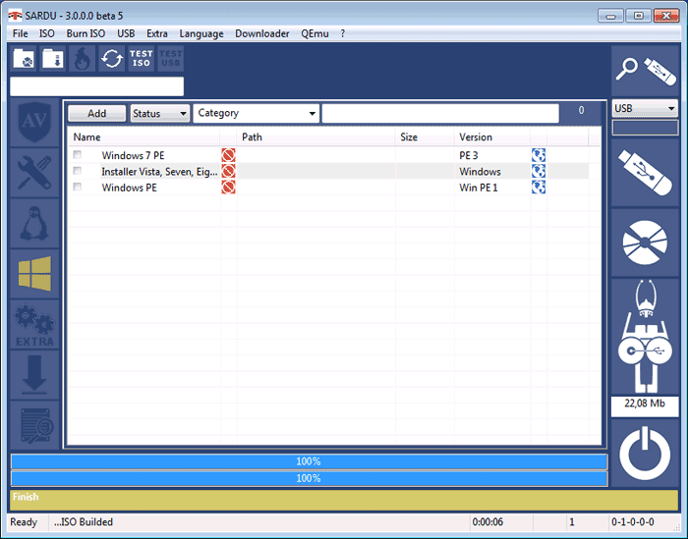Click the Ready status bar text

(x=24, y=522)
